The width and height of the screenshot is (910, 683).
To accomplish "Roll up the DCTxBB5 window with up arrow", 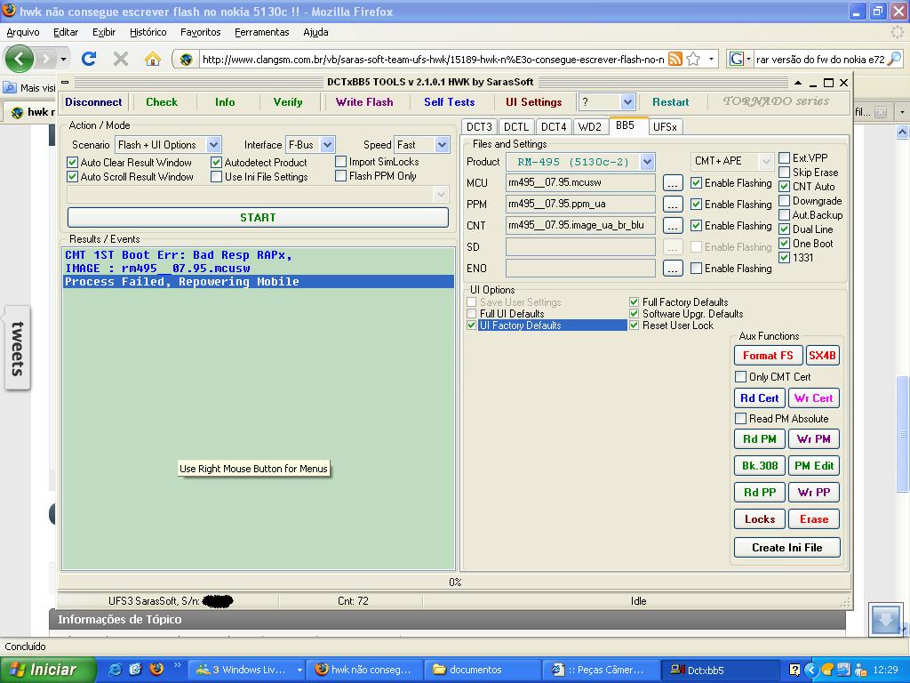I will tap(798, 83).
